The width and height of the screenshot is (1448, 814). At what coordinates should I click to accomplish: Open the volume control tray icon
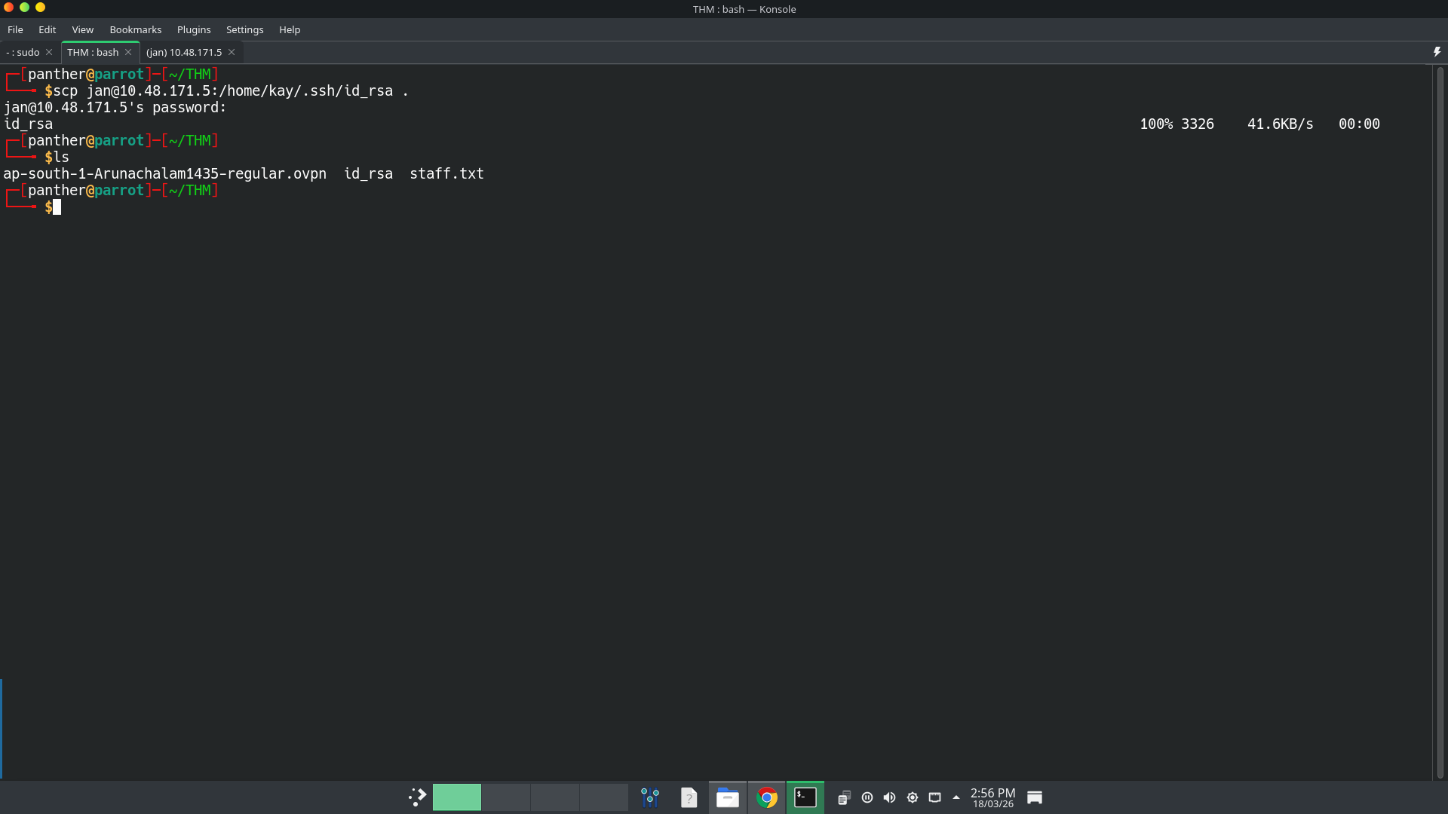coord(890,797)
